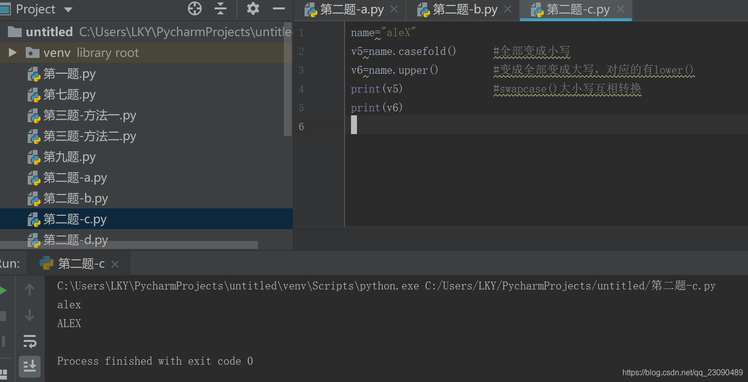Click the venv folder icon
The height and width of the screenshot is (382, 748).
point(33,52)
